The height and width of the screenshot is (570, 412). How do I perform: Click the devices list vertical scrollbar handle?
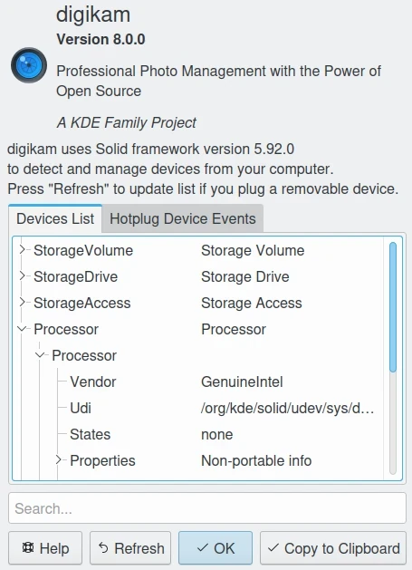pos(393,307)
